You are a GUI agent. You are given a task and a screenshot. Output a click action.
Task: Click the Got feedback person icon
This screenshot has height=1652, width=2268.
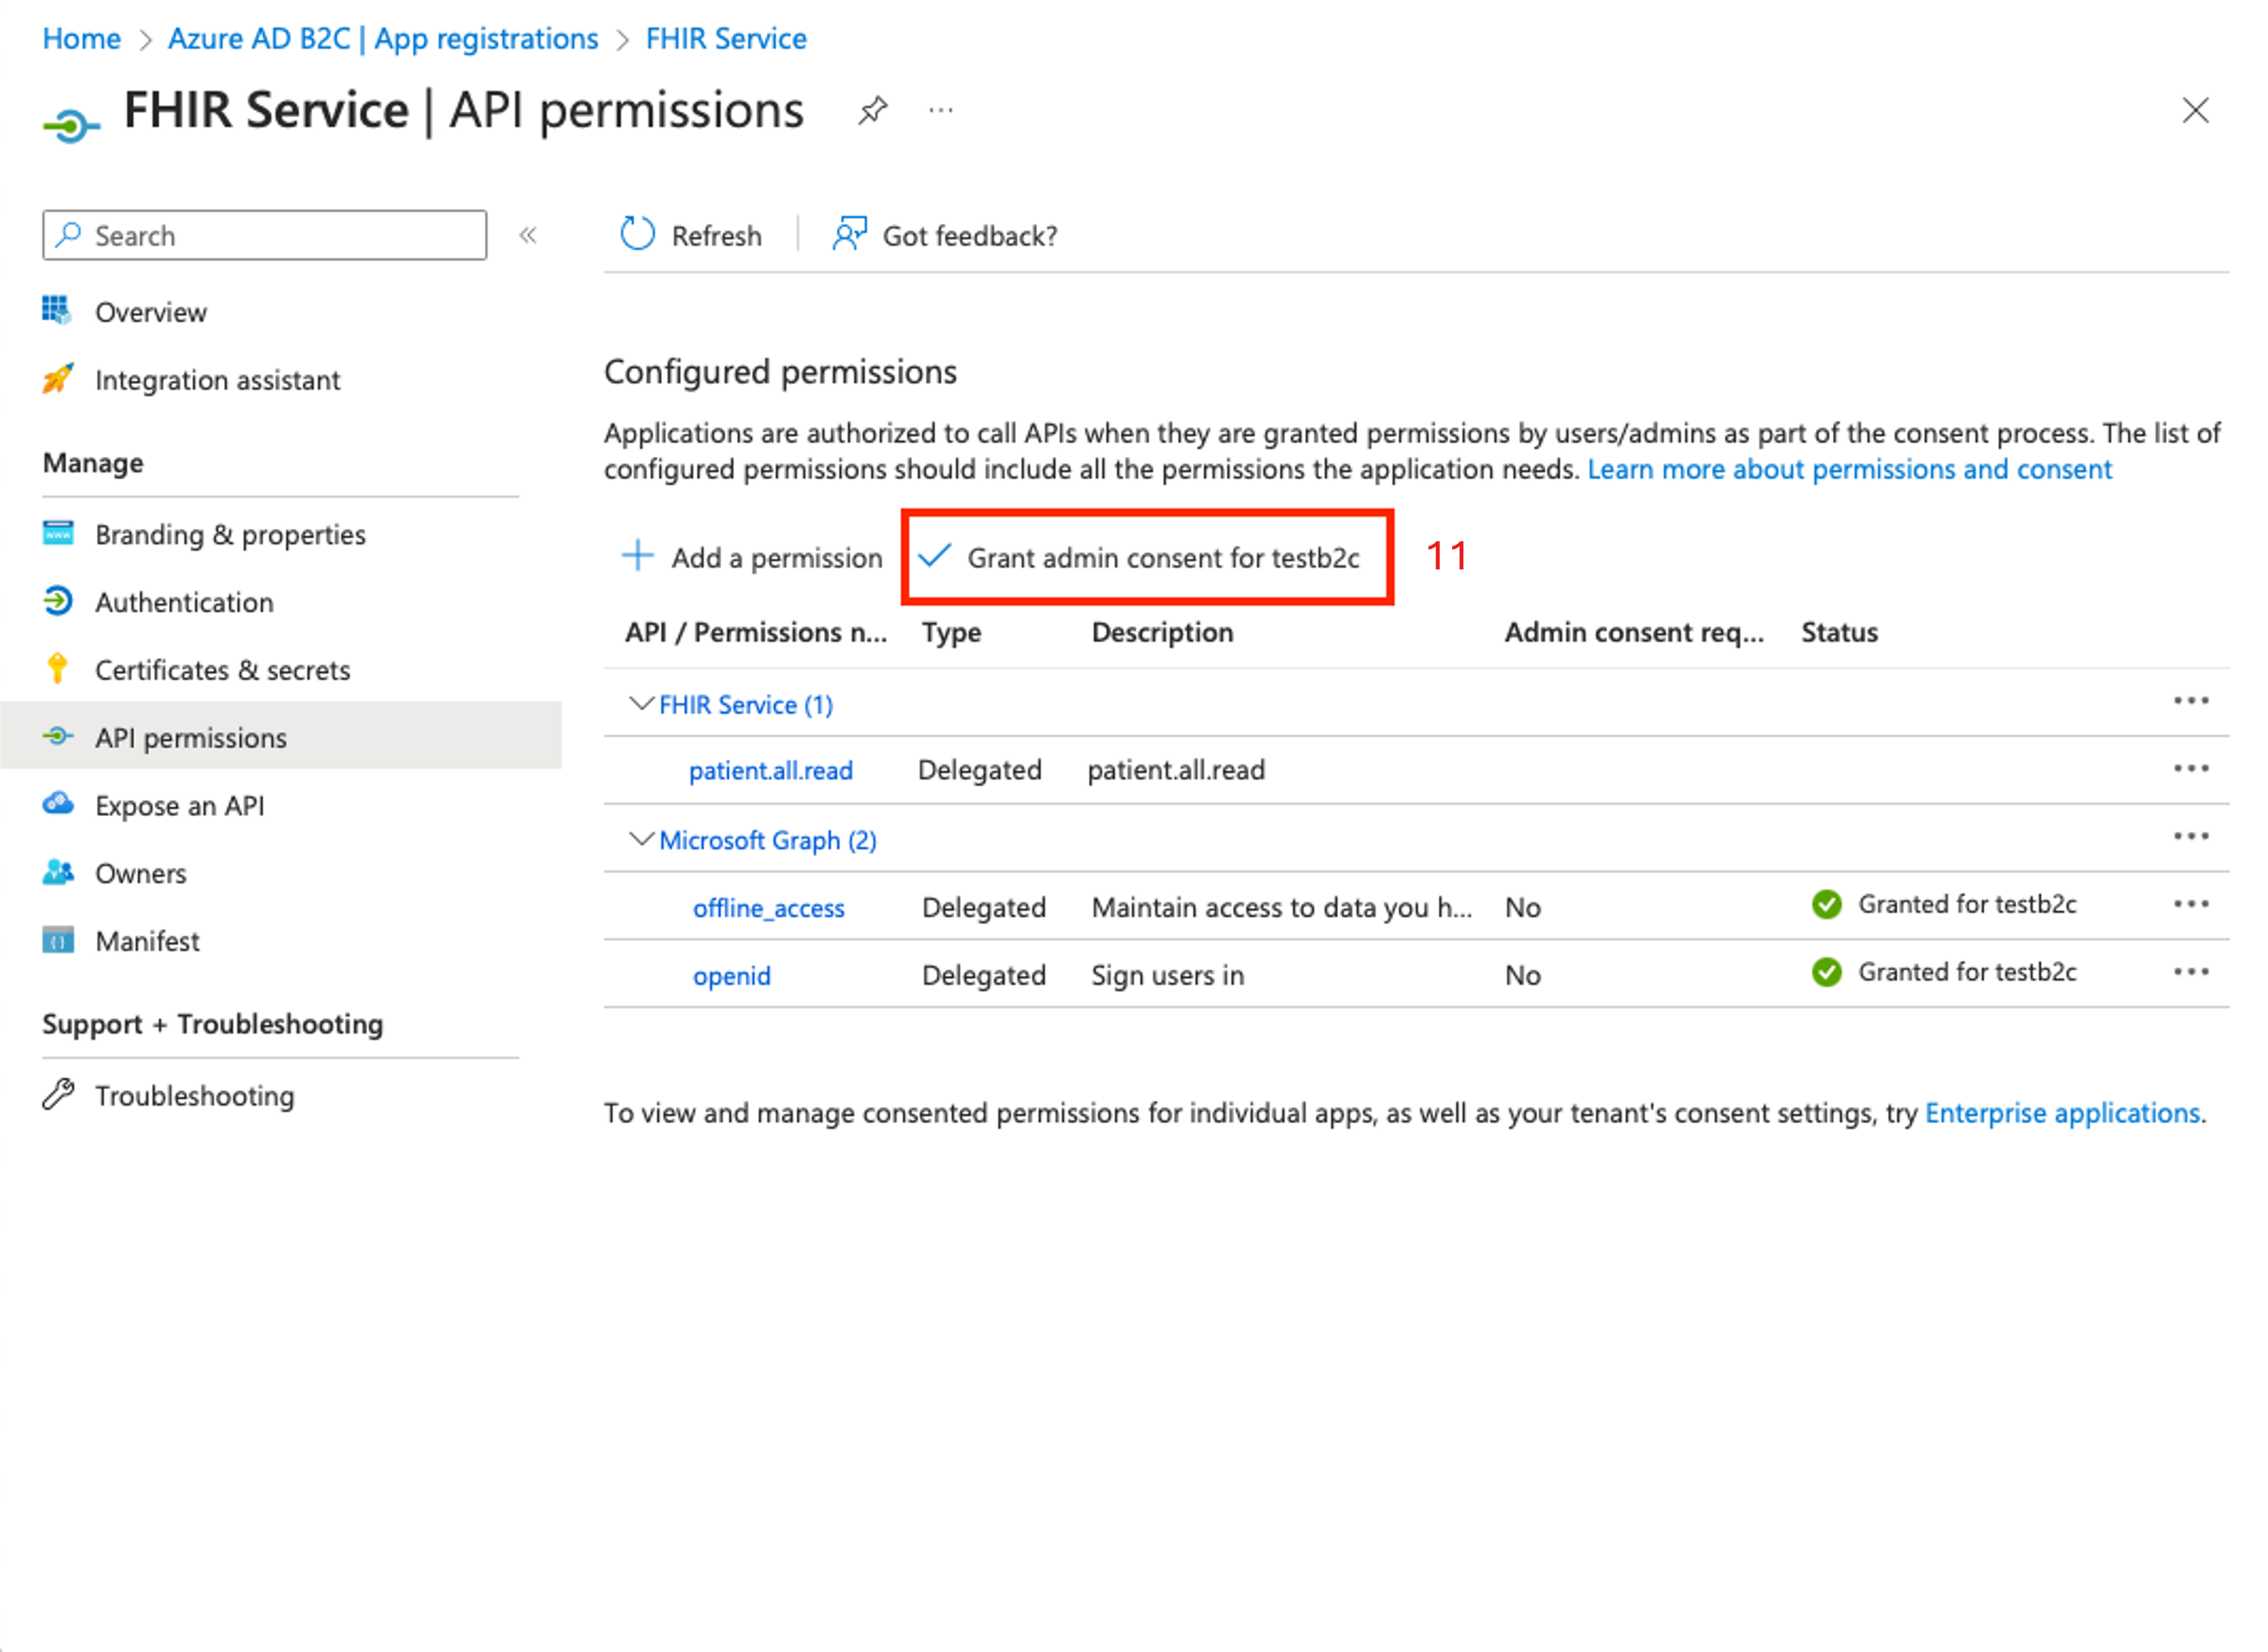[848, 234]
